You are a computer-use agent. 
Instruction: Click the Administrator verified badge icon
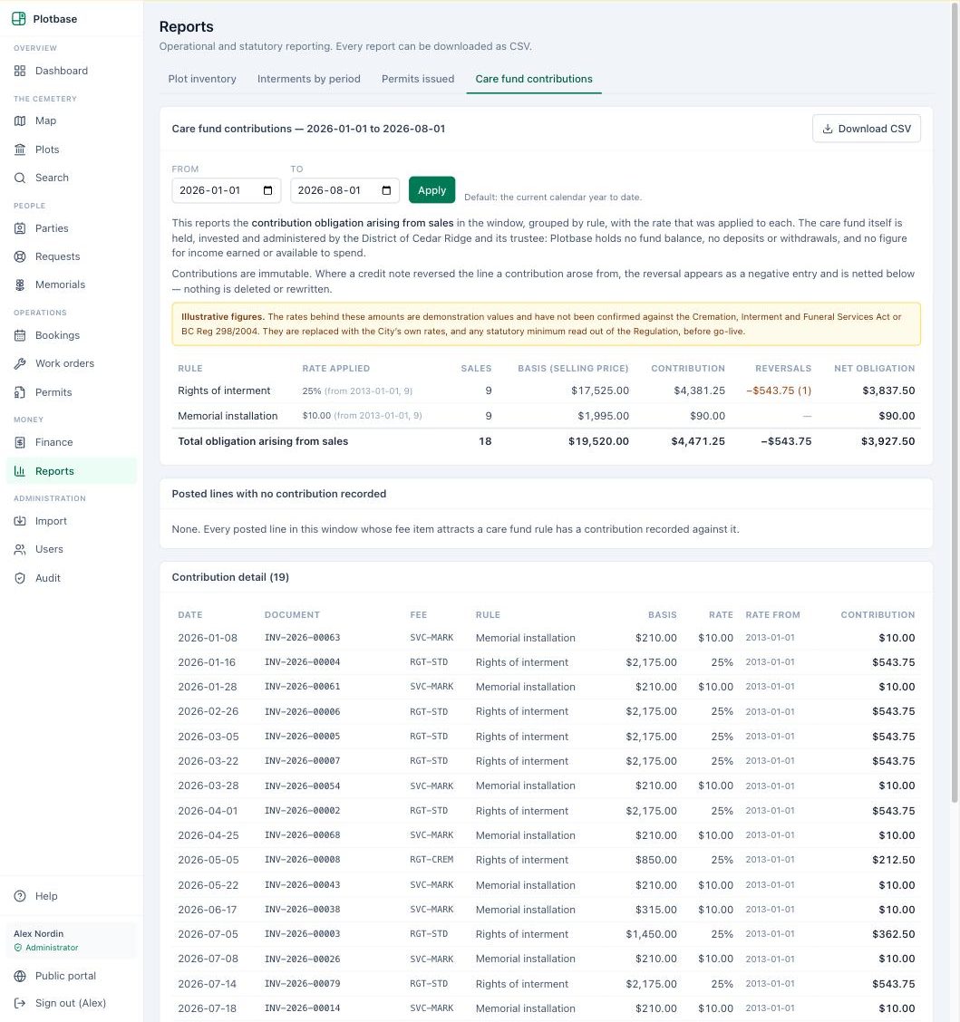[x=18, y=947]
